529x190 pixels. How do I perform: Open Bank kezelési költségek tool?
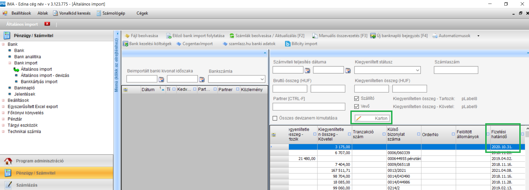(125, 44)
